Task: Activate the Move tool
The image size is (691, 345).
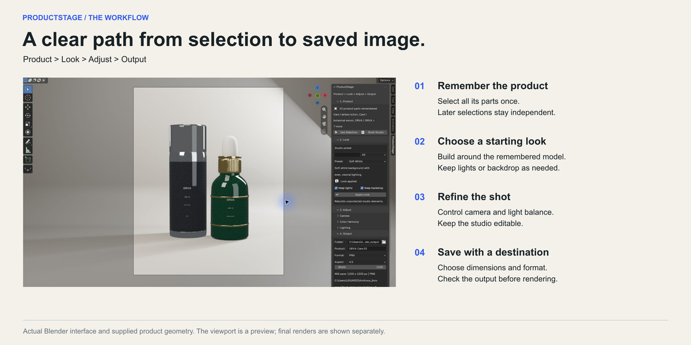Action: (28, 107)
